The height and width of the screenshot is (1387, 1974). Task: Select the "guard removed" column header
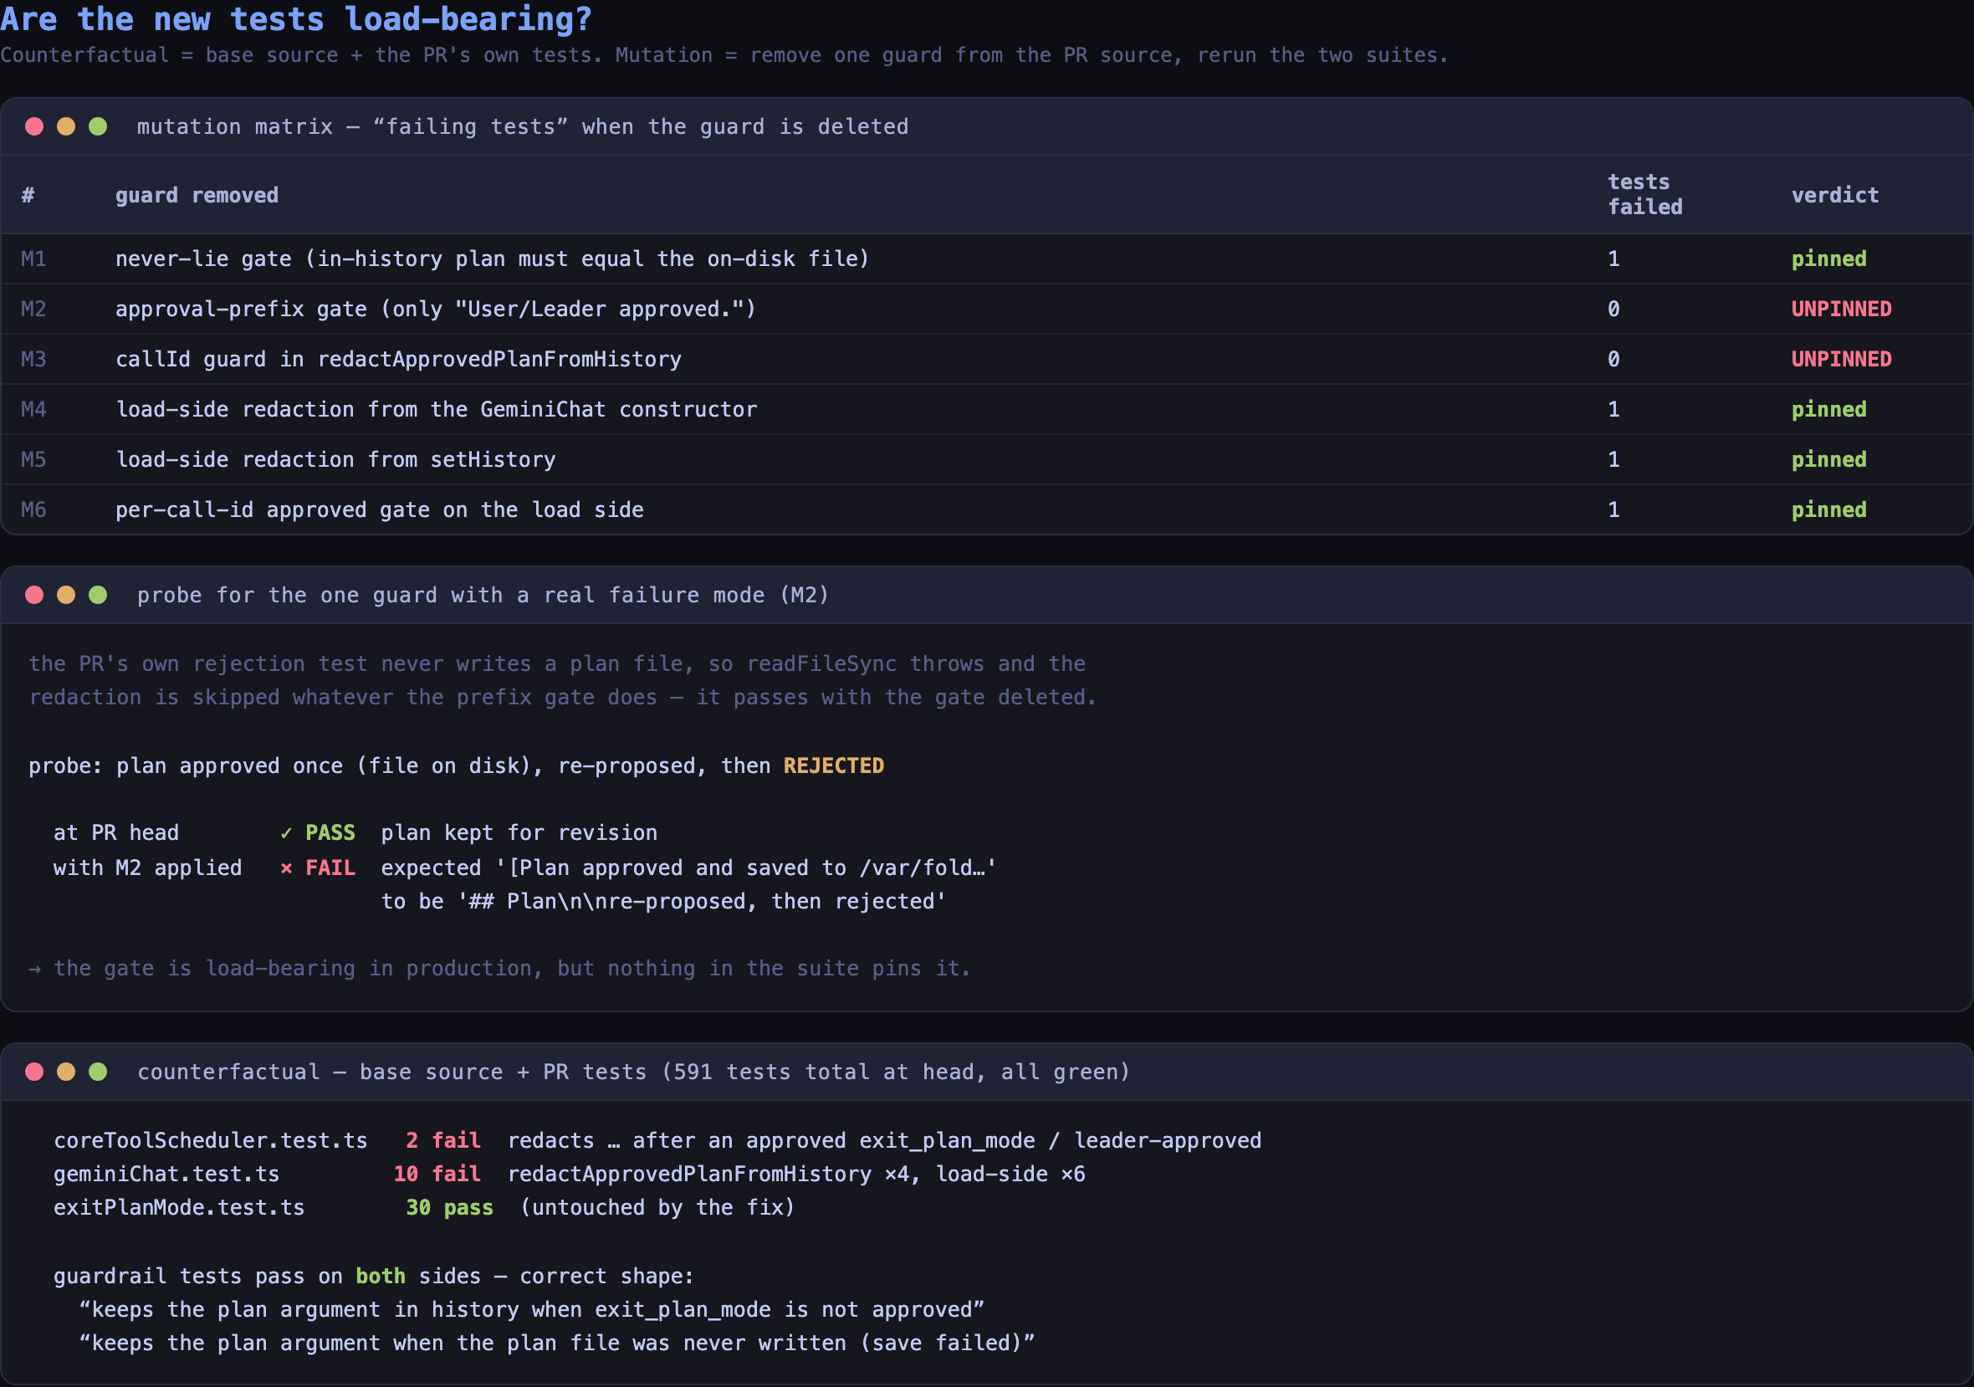(x=197, y=195)
